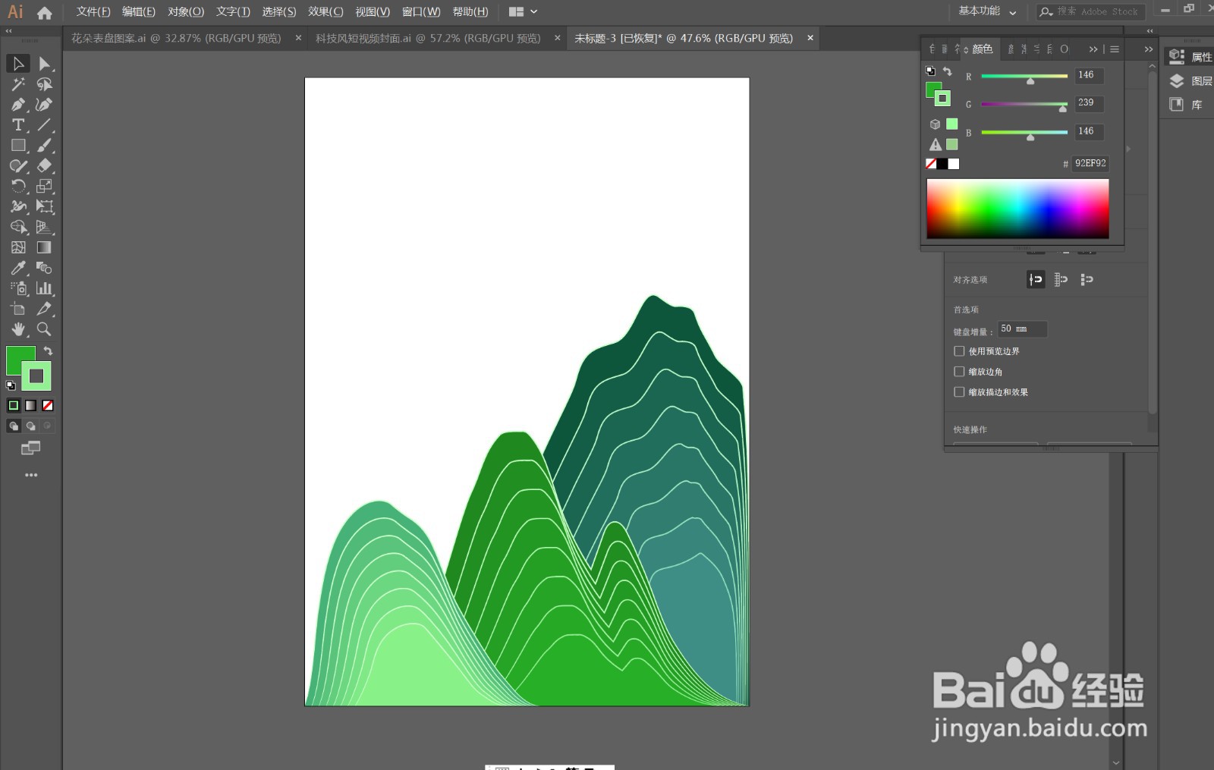Open the 文件(F) menu
The width and height of the screenshot is (1214, 770).
93,11
